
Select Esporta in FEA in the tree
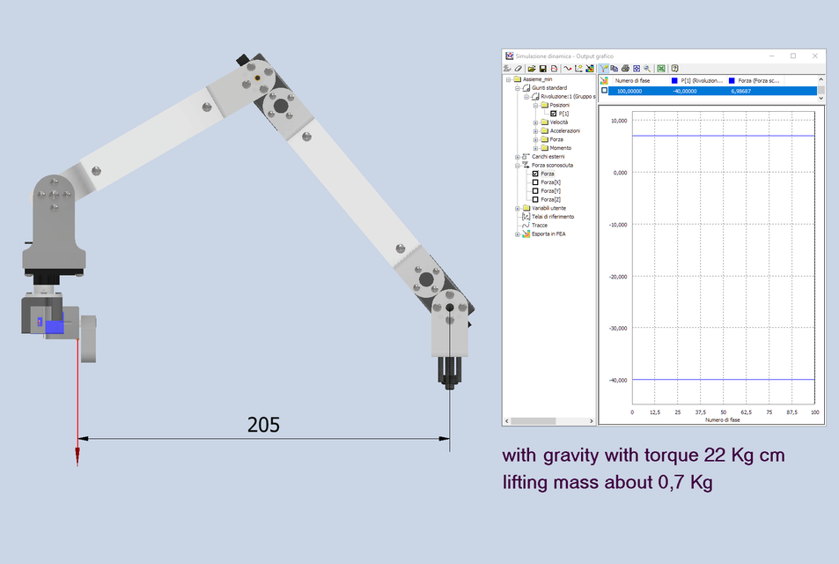[549, 233]
